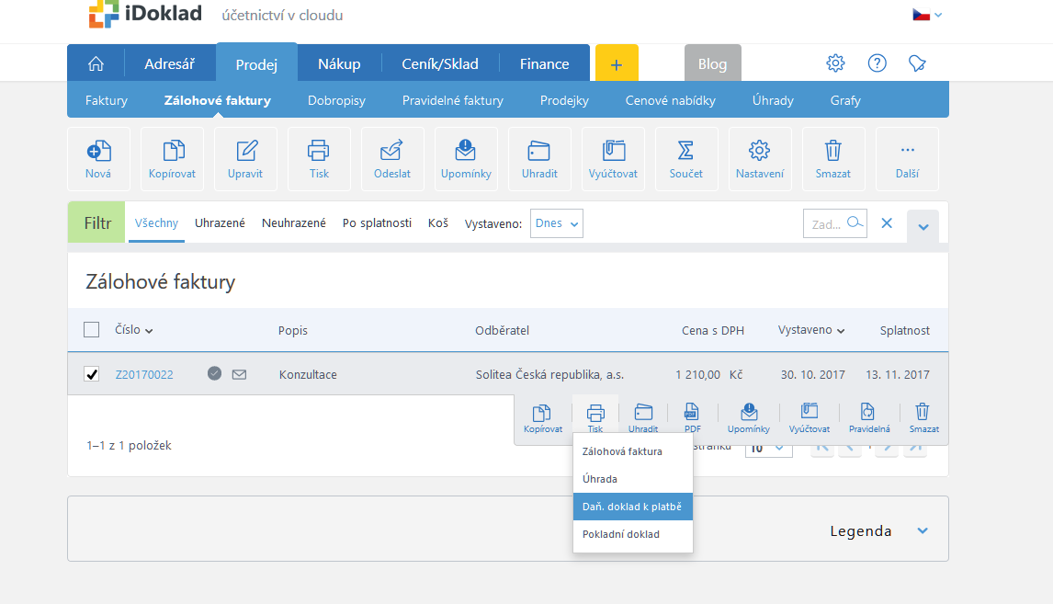Click the envelope sent icon for Z20170022
Viewport: 1053px width, 604px height.
coord(239,374)
